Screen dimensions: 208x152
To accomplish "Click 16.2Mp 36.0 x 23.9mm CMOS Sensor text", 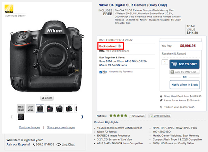I will coord(119,128).
